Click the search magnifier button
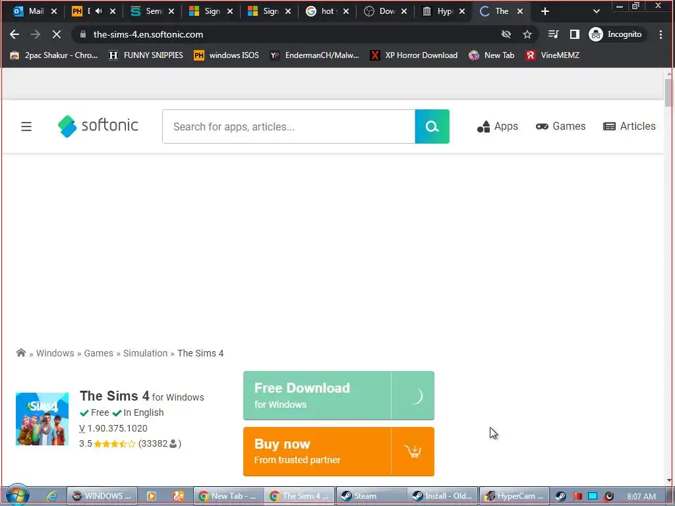The height and width of the screenshot is (506, 675). pos(432,126)
